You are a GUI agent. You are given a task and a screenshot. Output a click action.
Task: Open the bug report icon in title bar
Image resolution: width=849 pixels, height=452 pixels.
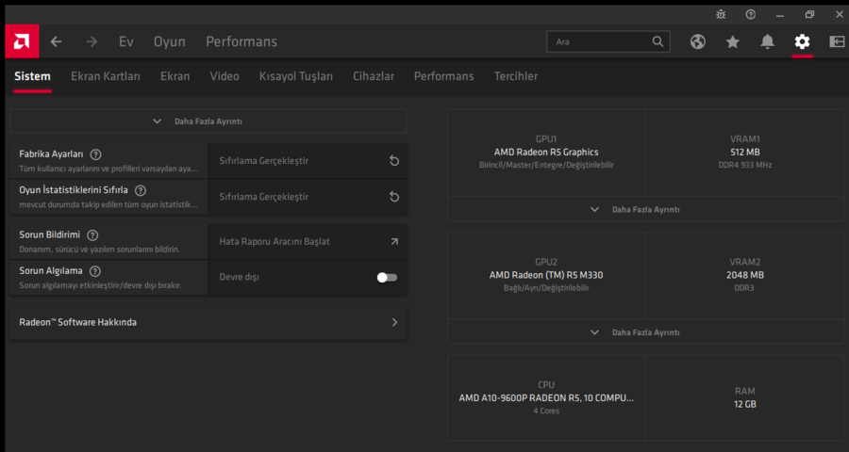tap(721, 15)
